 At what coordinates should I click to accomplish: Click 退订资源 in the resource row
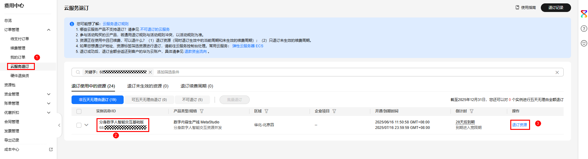[x=520, y=125]
